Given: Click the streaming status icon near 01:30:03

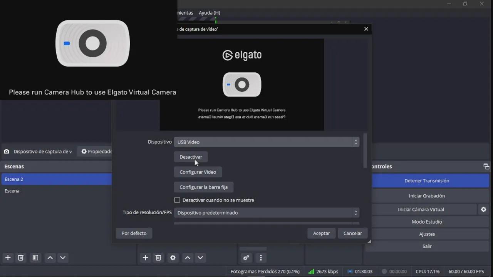Looking at the screenshot, I should pyautogui.click(x=350, y=272).
